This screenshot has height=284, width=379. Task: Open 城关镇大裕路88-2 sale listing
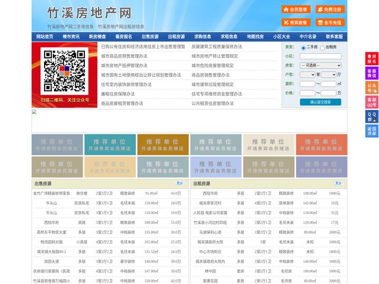pos(52,251)
